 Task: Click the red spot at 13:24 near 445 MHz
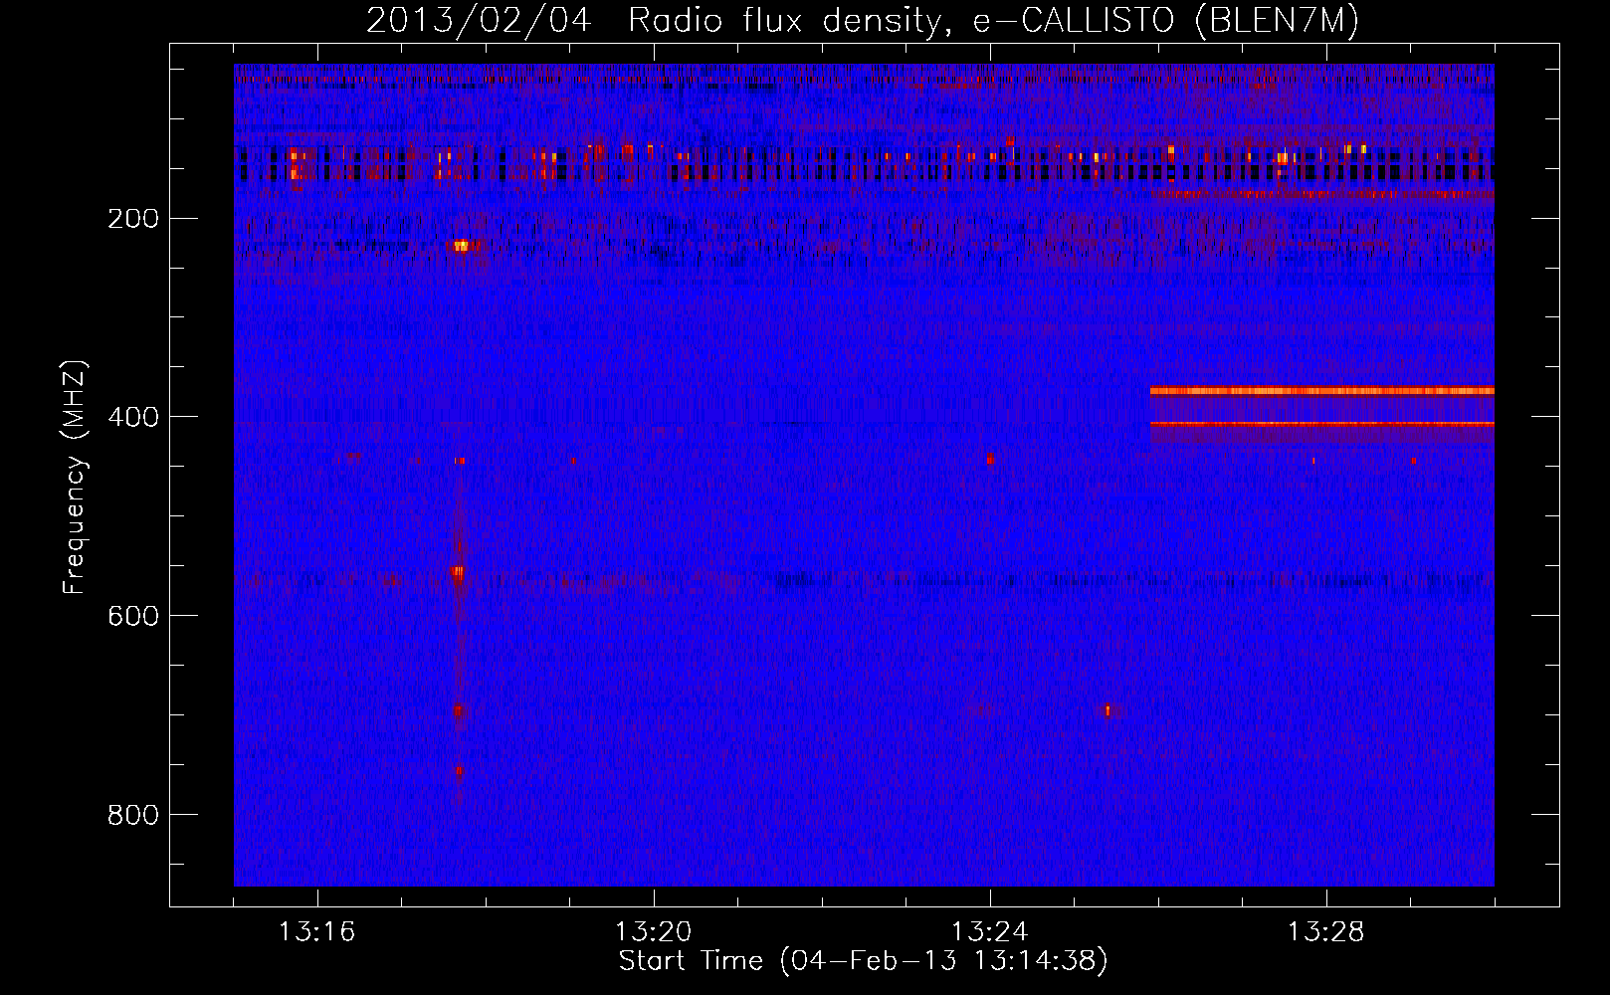(990, 459)
